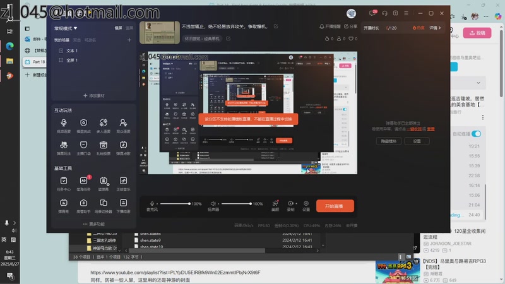The height and width of the screenshot is (284, 505).
Task: Add a new scene with plus icon
Action: tap(129, 40)
